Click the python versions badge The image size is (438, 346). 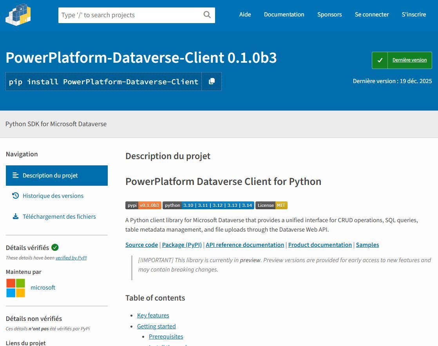click(208, 205)
